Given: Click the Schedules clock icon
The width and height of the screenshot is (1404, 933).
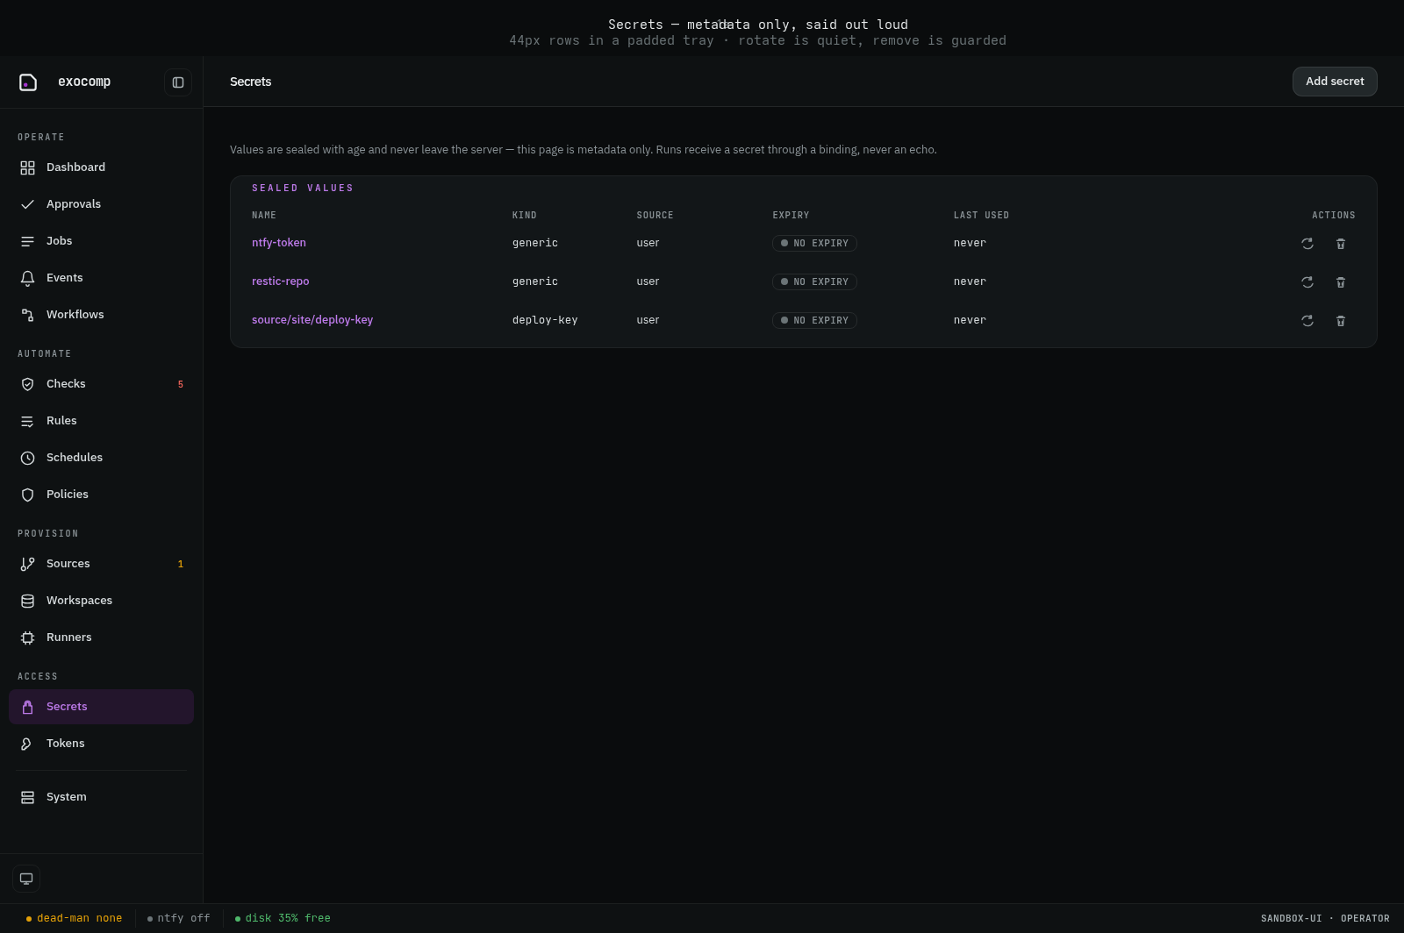Looking at the screenshot, I should pyautogui.click(x=28, y=458).
